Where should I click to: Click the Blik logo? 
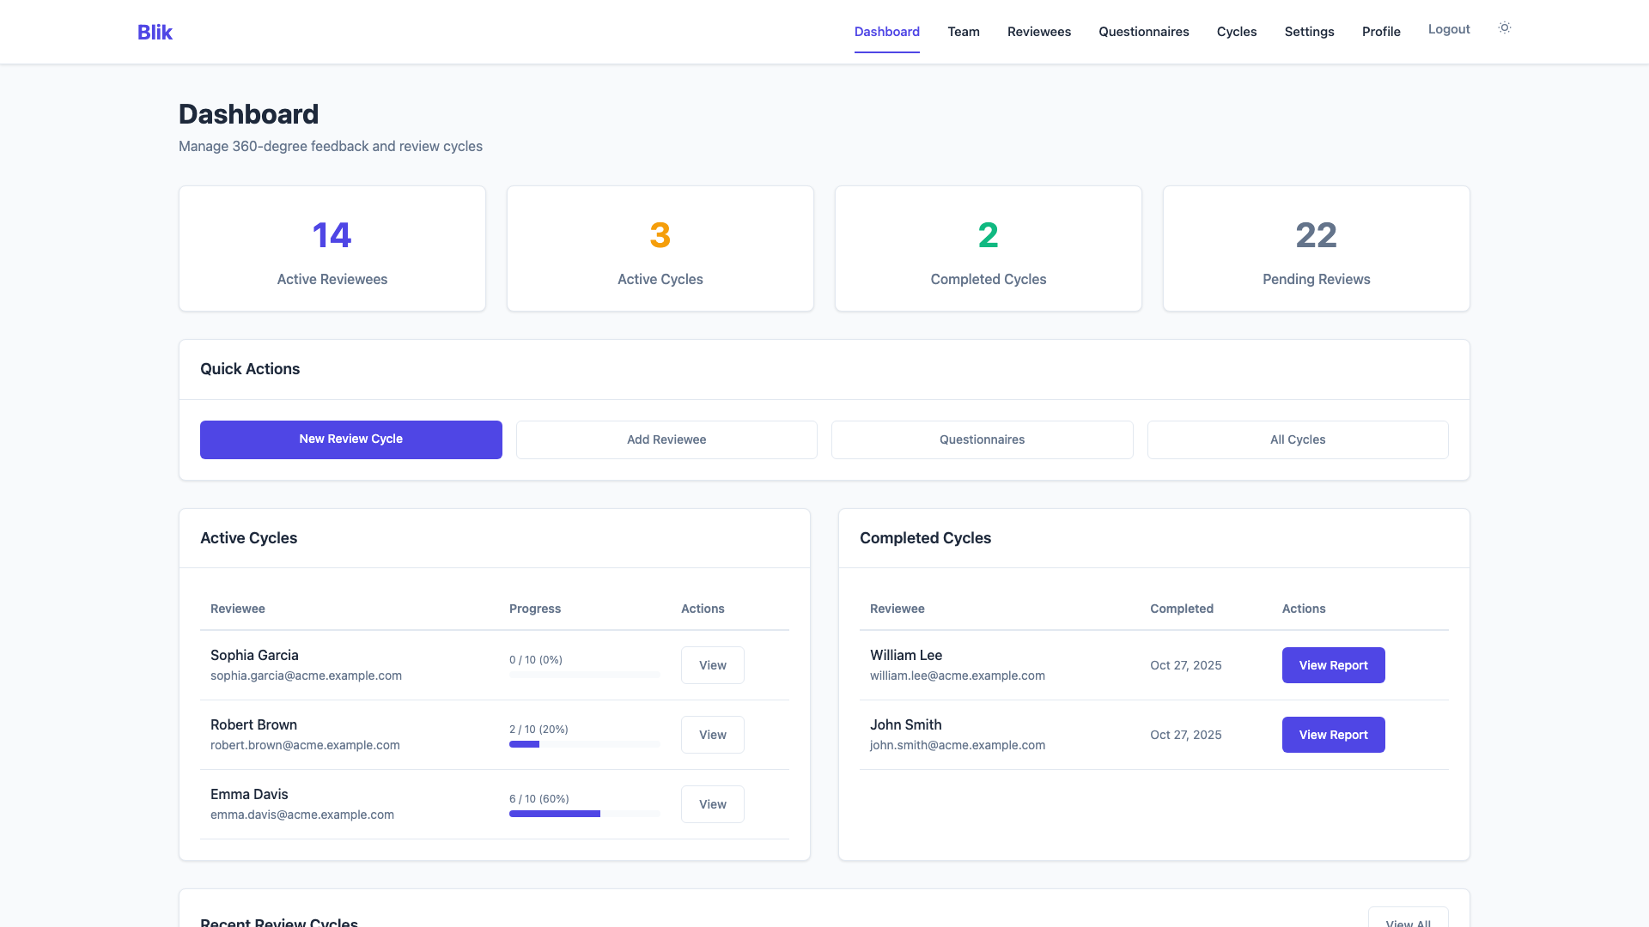coord(155,32)
